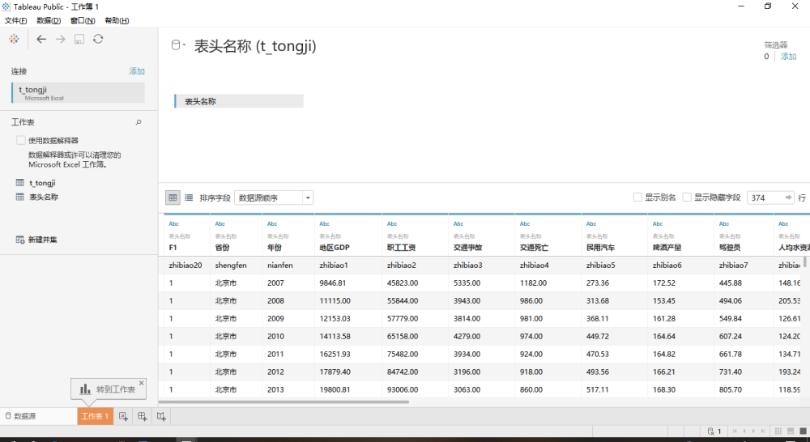Click the forward redo arrow

[61, 39]
